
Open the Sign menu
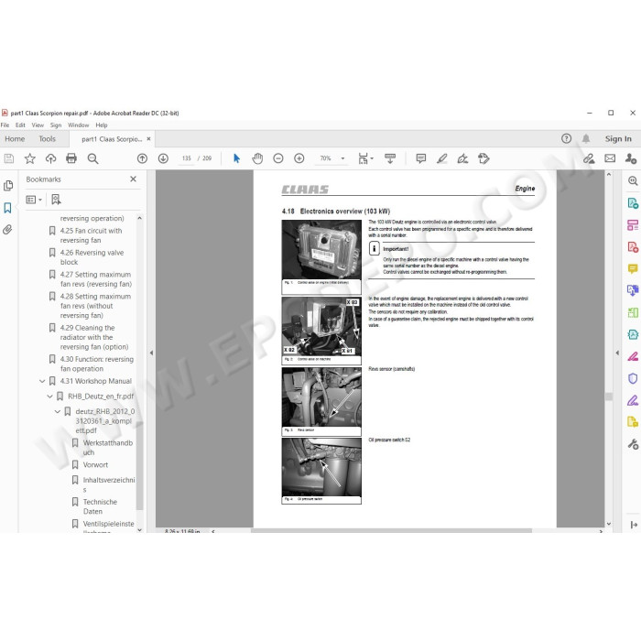(x=56, y=125)
